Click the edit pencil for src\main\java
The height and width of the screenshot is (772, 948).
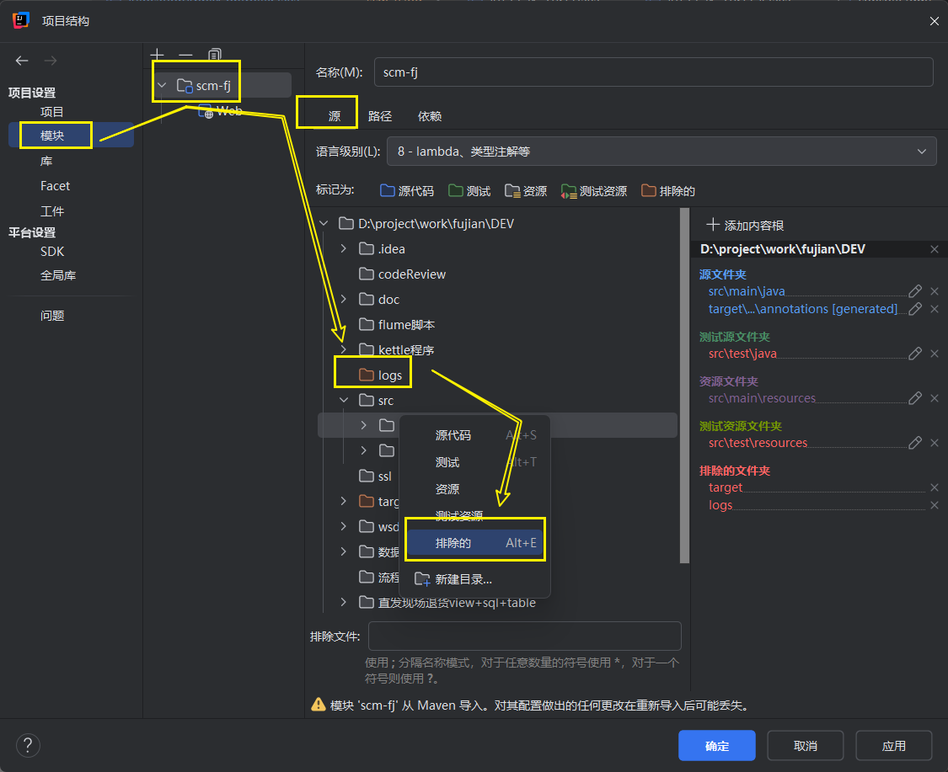coord(915,291)
